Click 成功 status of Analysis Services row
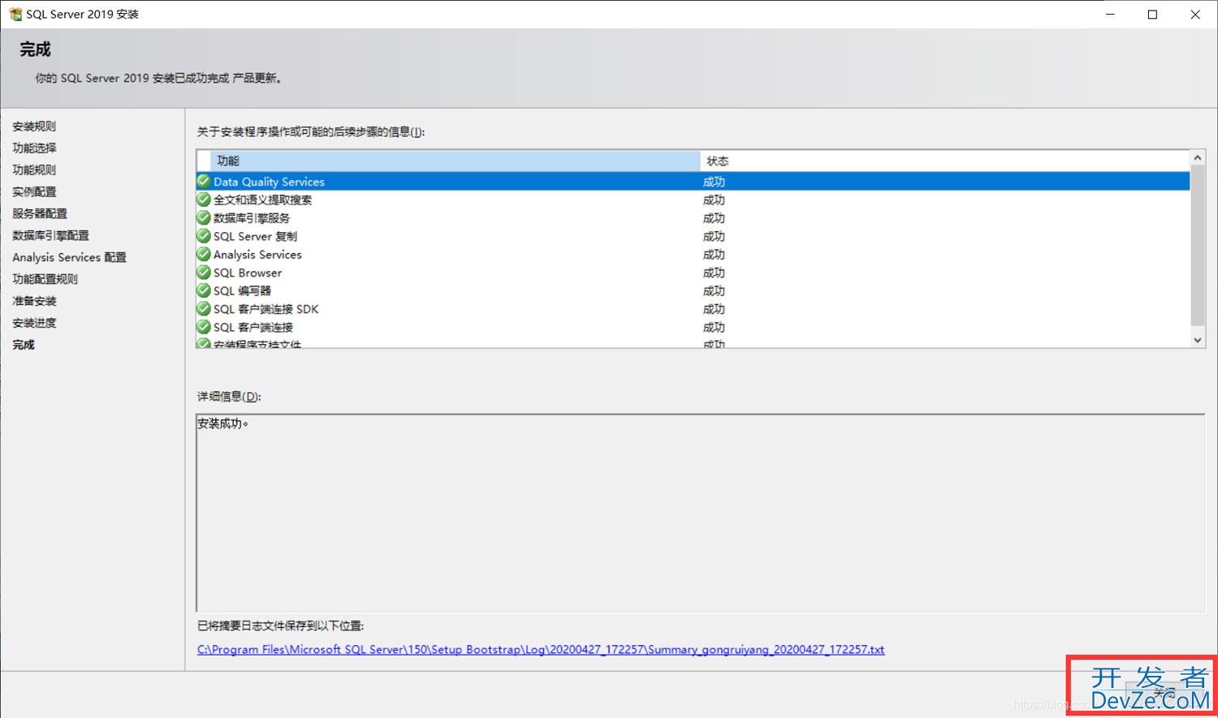The height and width of the screenshot is (718, 1218). click(x=714, y=254)
